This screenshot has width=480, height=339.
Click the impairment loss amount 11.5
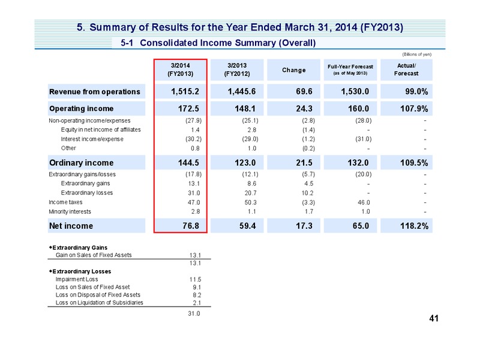196,279
